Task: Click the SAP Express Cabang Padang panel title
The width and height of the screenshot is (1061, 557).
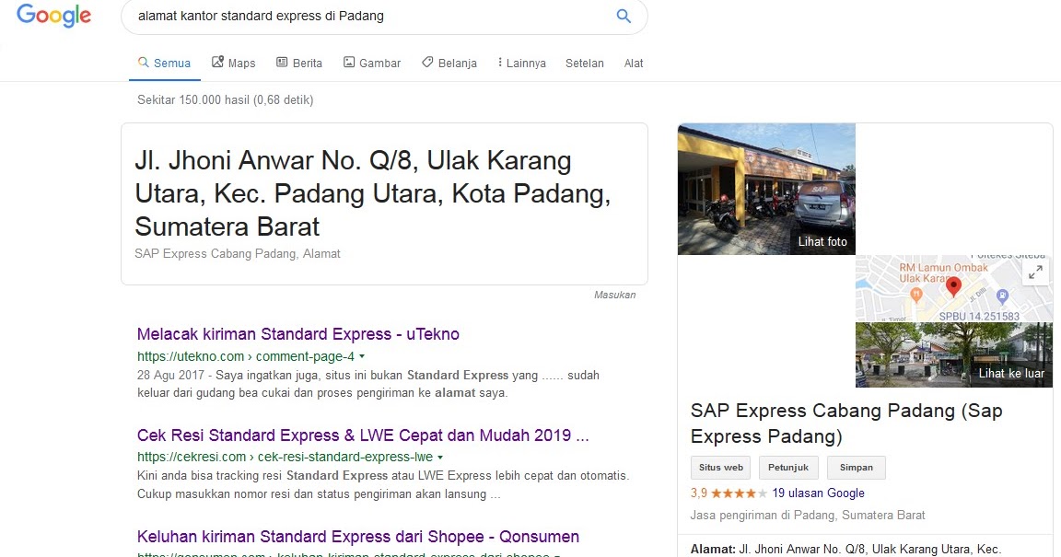Action: point(845,423)
